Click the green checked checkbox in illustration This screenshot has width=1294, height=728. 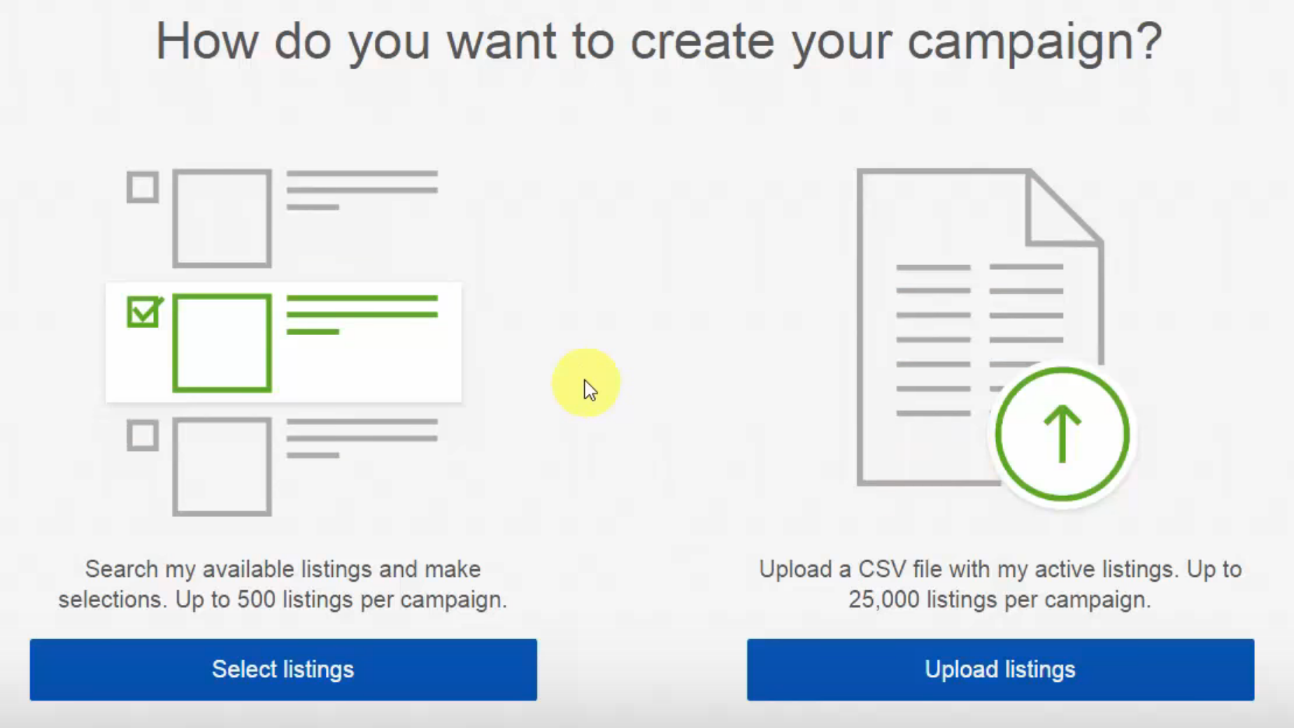pos(144,311)
